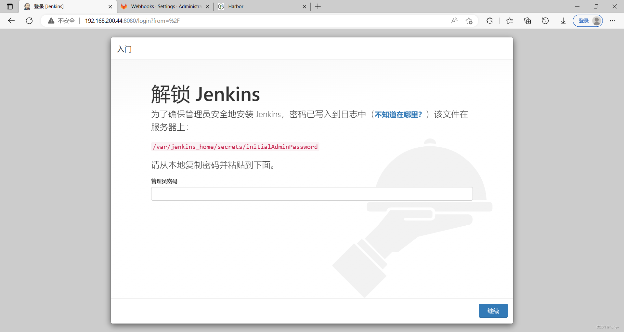Open browser history icon
Image resolution: width=624 pixels, height=332 pixels.
click(x=545, y=21)
